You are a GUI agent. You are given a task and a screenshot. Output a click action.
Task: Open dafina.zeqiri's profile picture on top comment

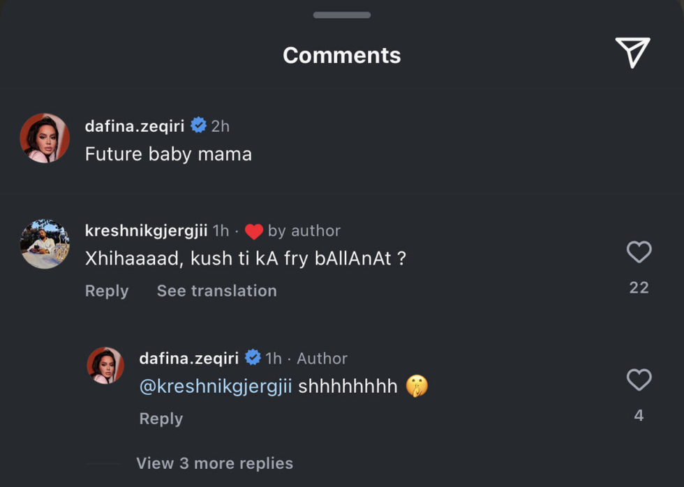tap(45, 138)
